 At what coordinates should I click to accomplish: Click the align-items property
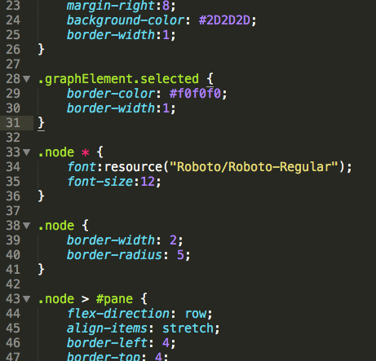pos(107,328)
